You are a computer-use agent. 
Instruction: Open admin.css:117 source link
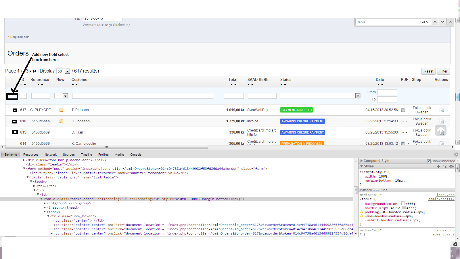click(x=441, y=199)
